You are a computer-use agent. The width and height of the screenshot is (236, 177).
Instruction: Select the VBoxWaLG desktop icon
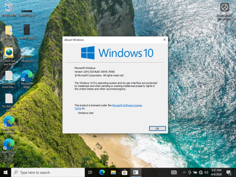[x=27, y=59]
